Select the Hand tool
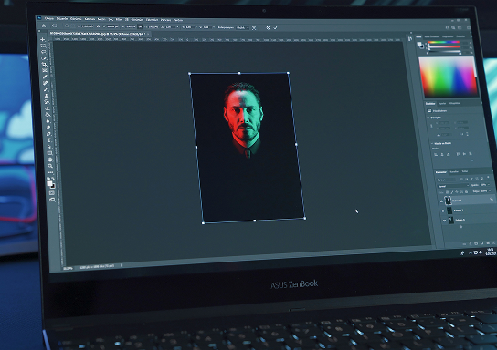 click(50, 160)
